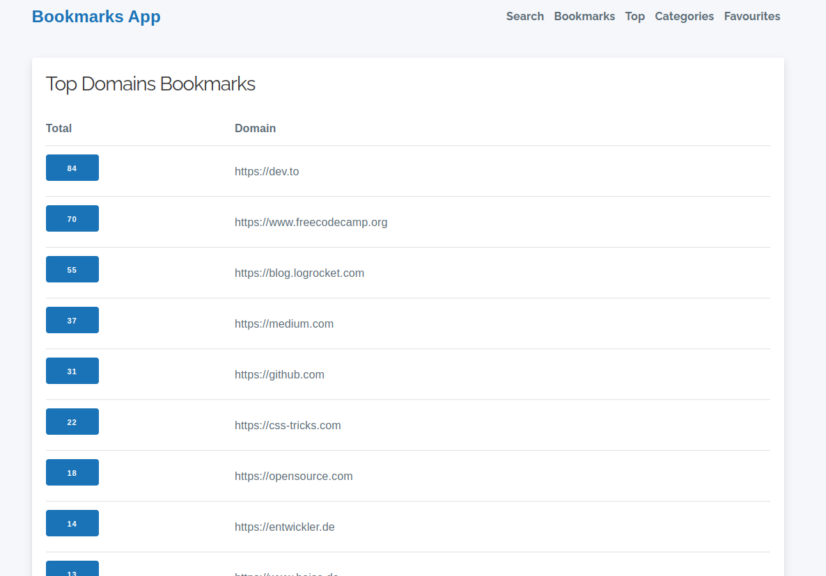Open the blog.logrocket.com domain row

pos(299,273)
